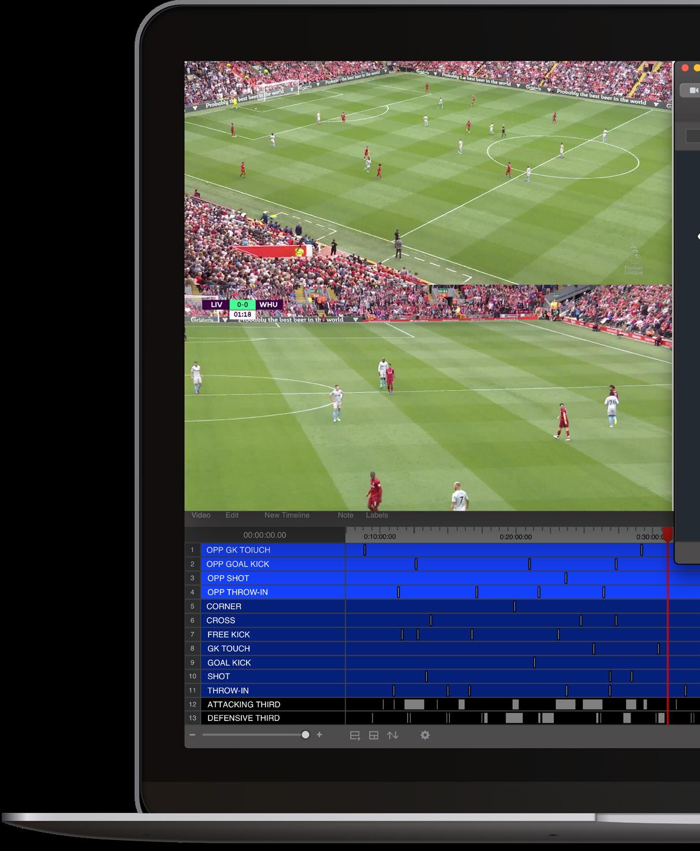Click the first marker in the SHOT row

(426, 677)
